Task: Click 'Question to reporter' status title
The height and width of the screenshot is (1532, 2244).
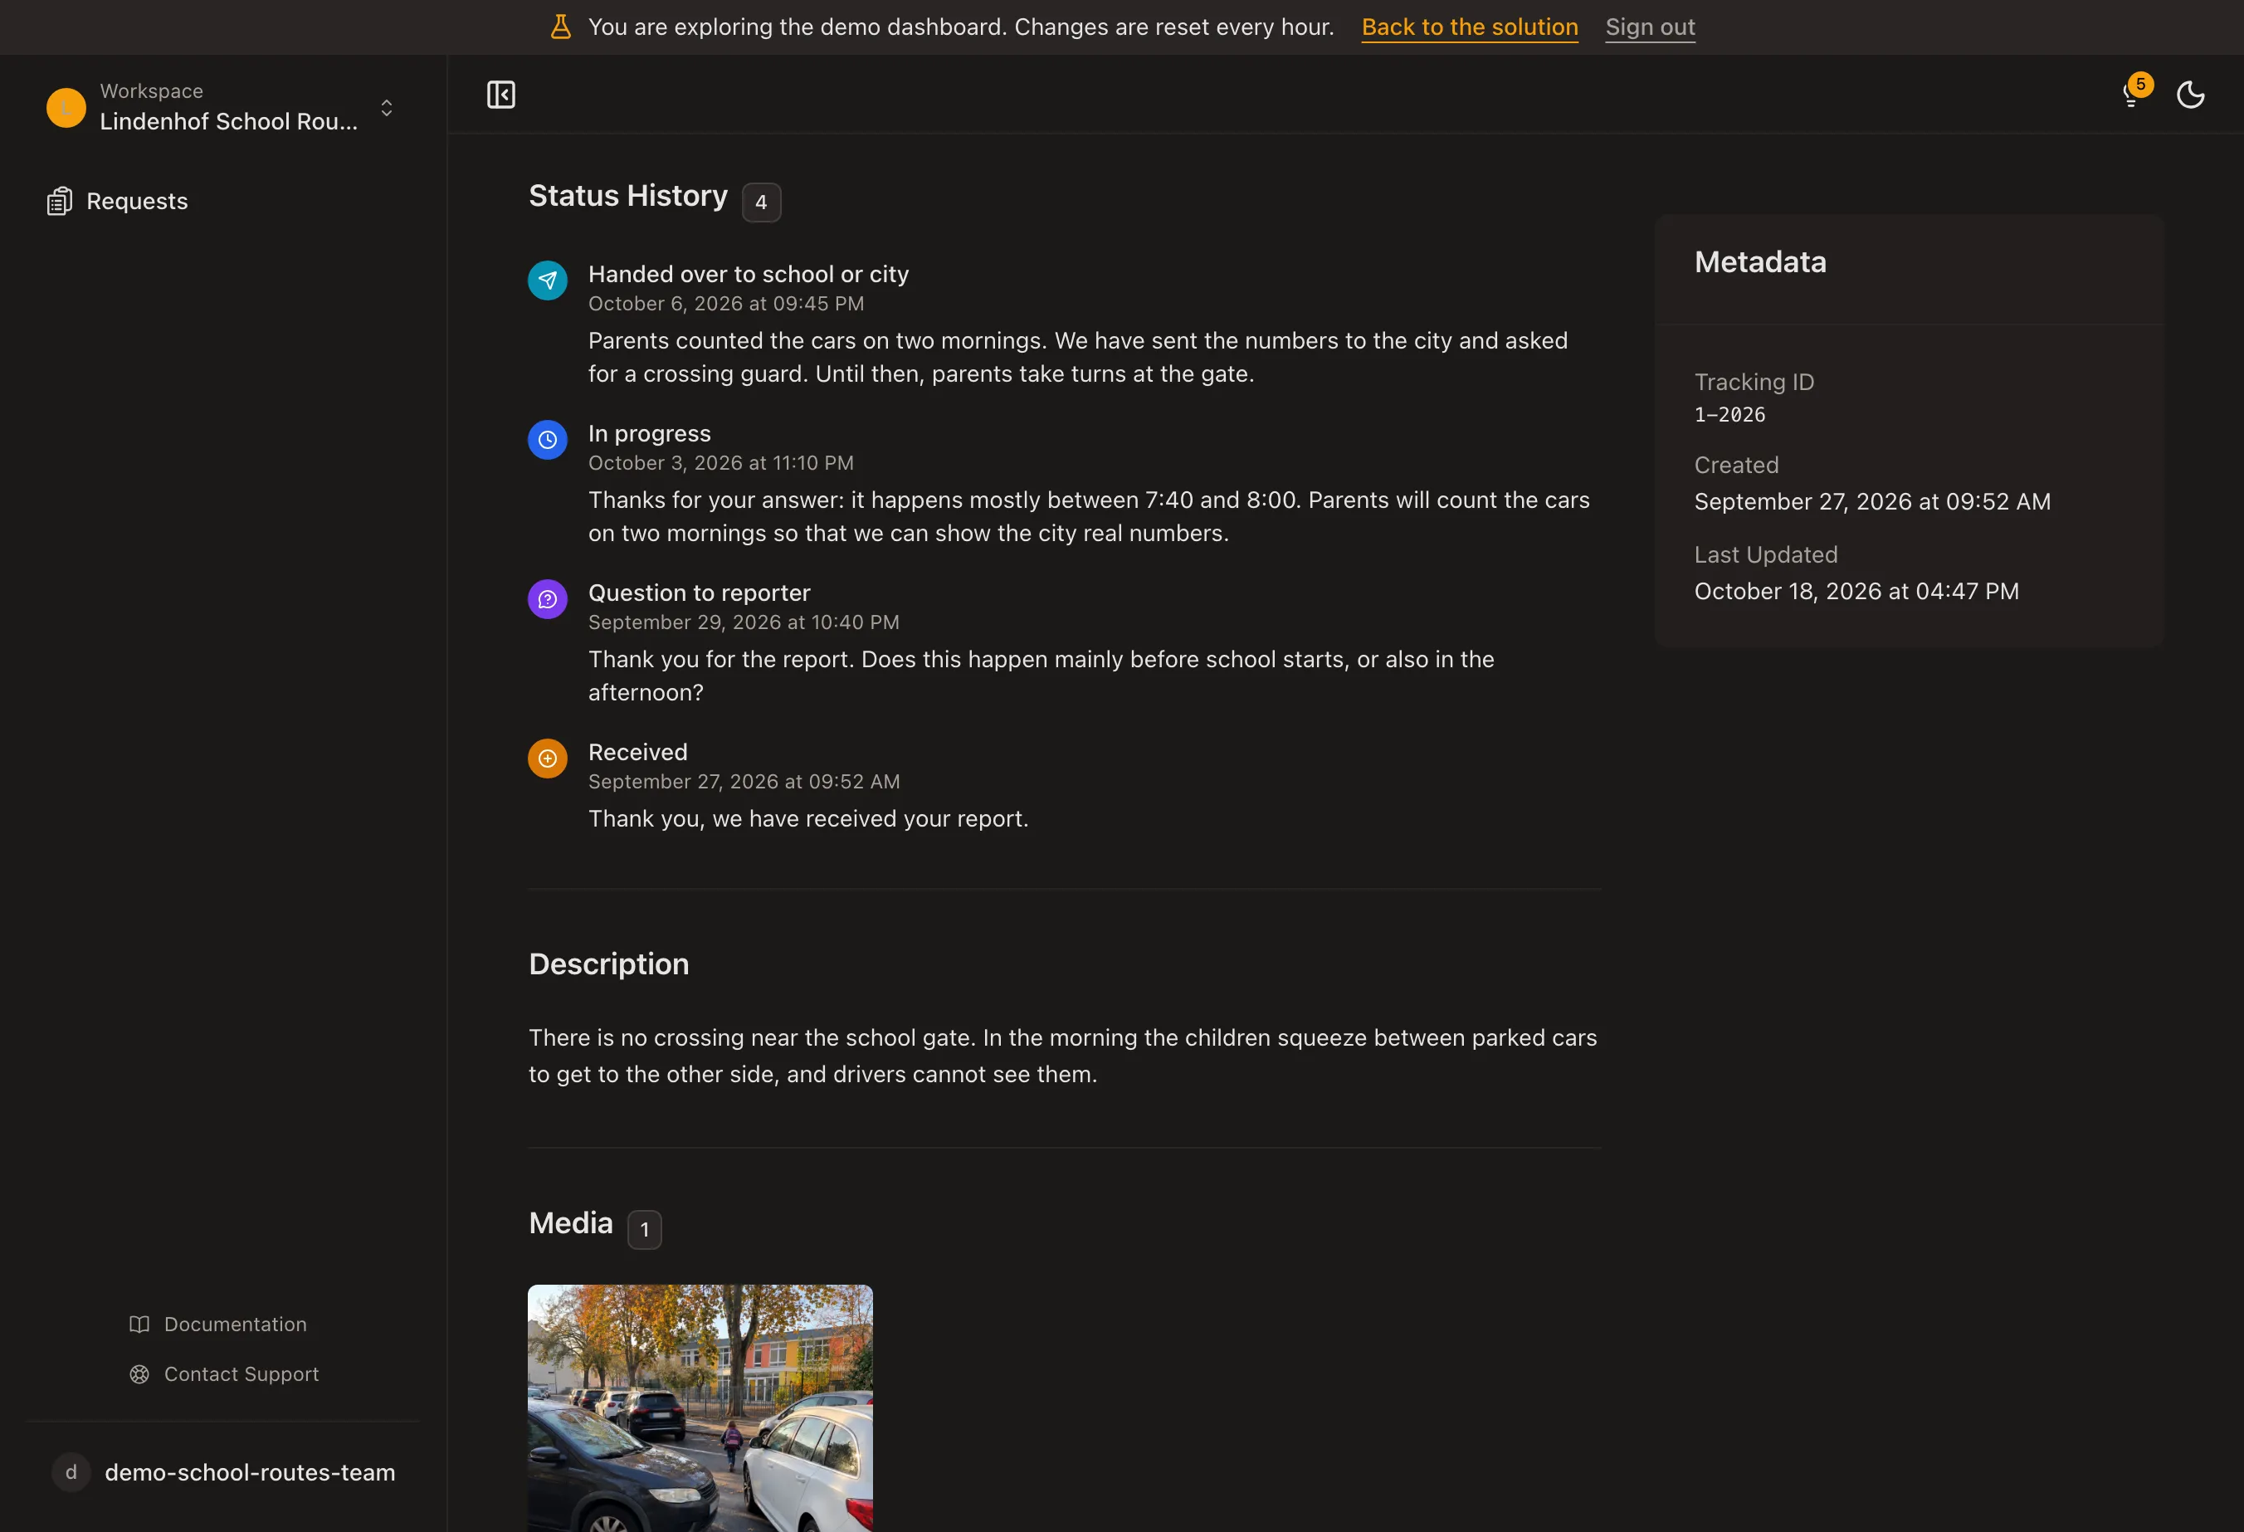Action: (699, 593)
